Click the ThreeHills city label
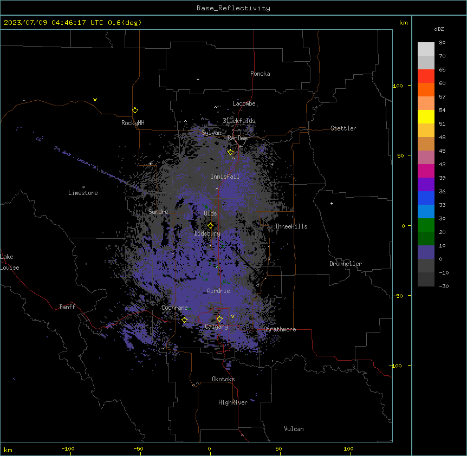This screenshot has width=467, height=456. coord(291,226)
